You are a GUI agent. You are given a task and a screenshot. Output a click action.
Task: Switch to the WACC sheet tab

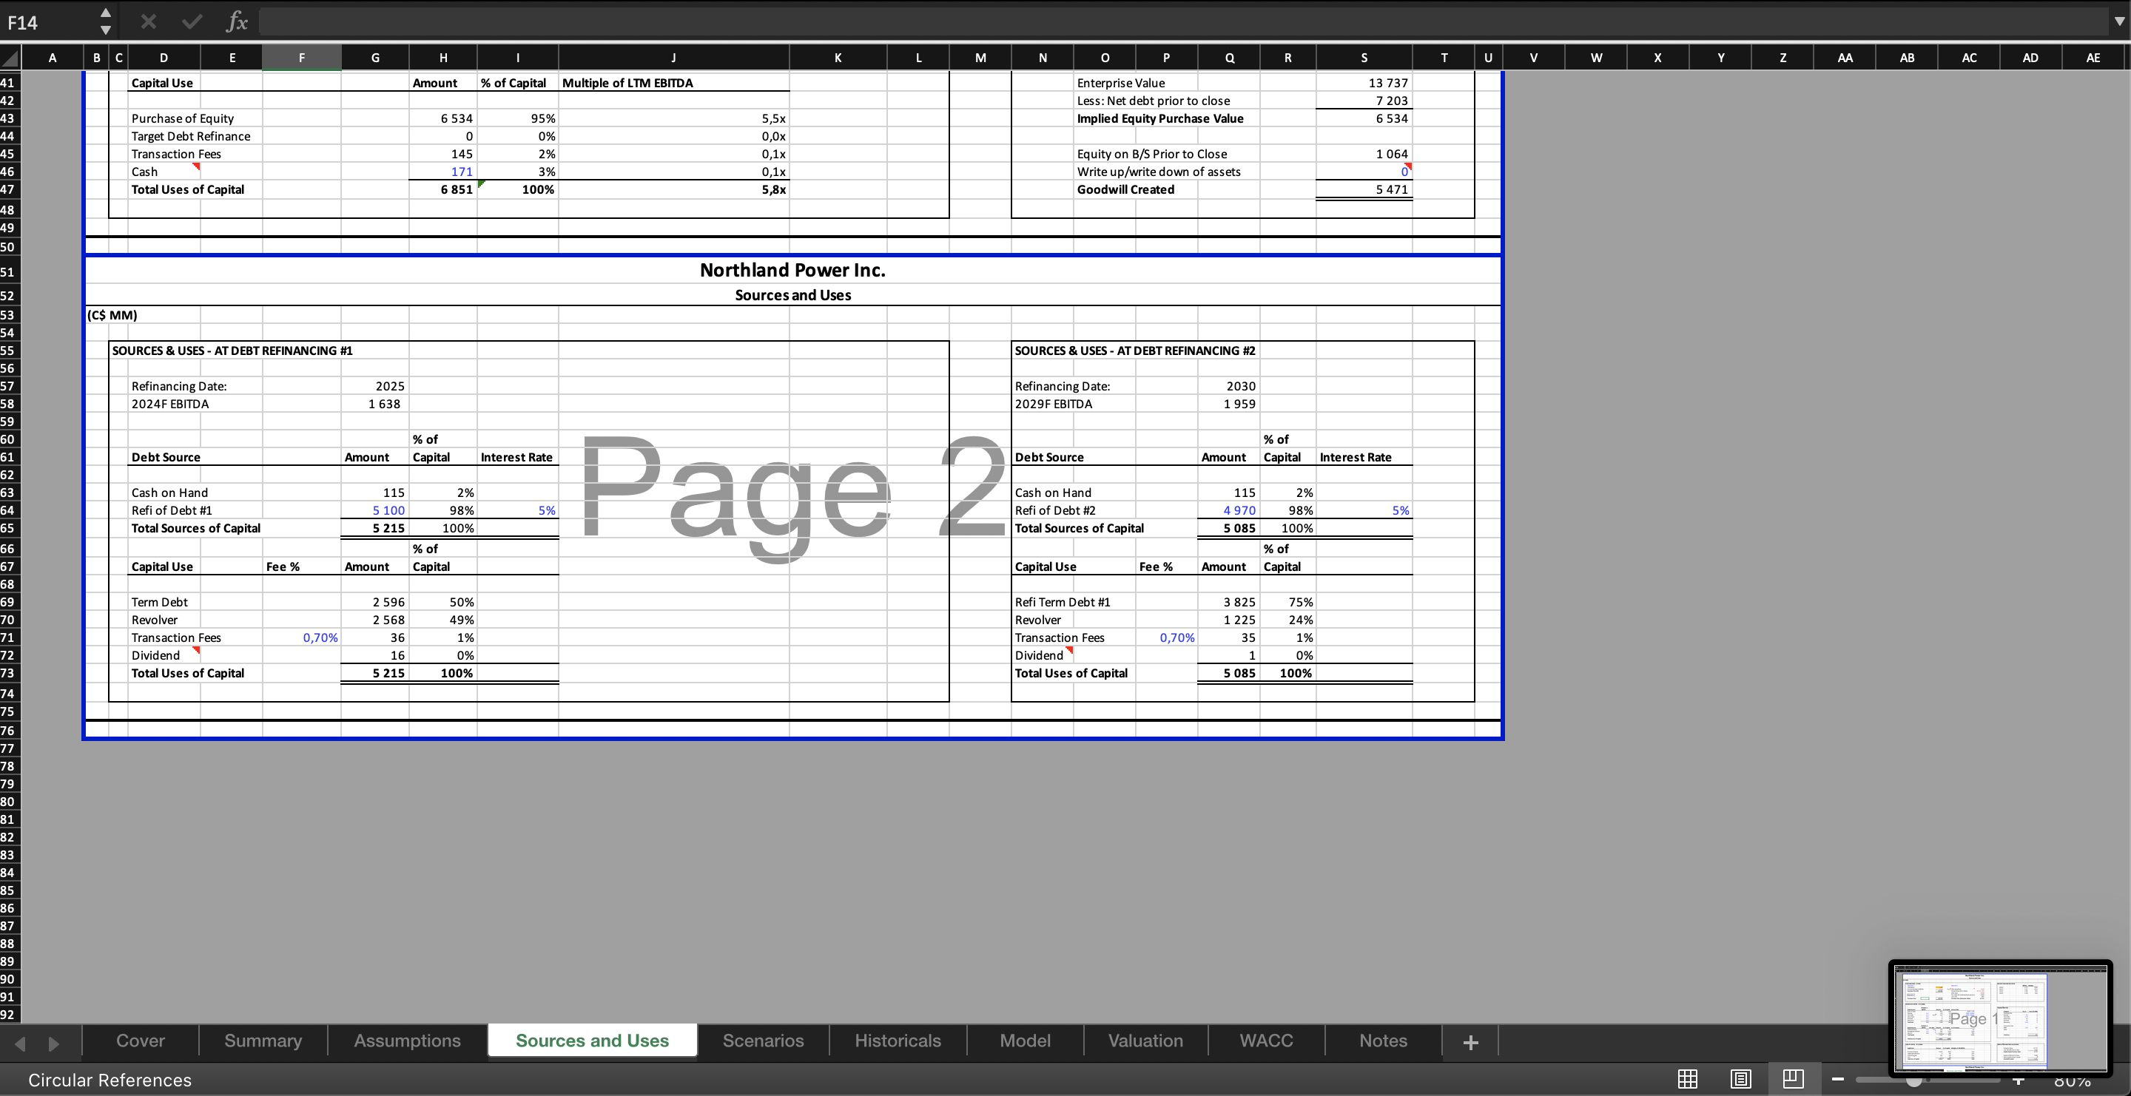tap(1266, 1041)
